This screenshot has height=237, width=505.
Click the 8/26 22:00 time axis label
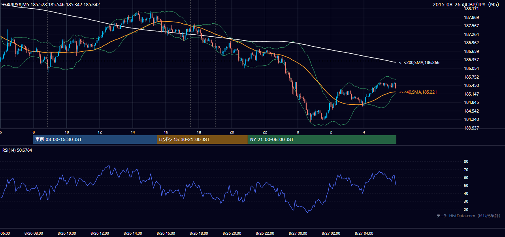coord(265,233)
